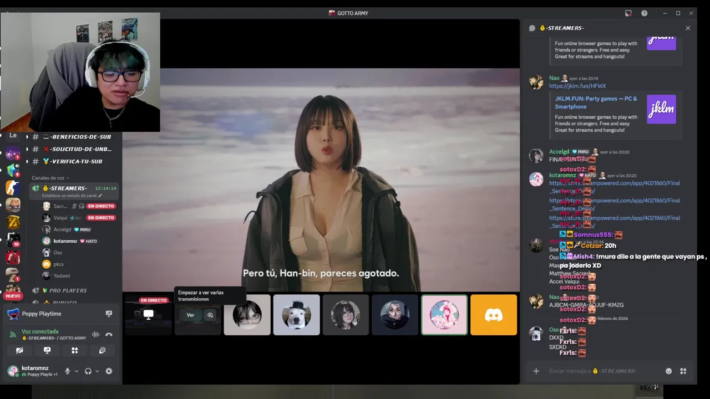Click kotaromnz username in chat message
Viewport: 710px width, 399px height.
[x=562, y=175]
